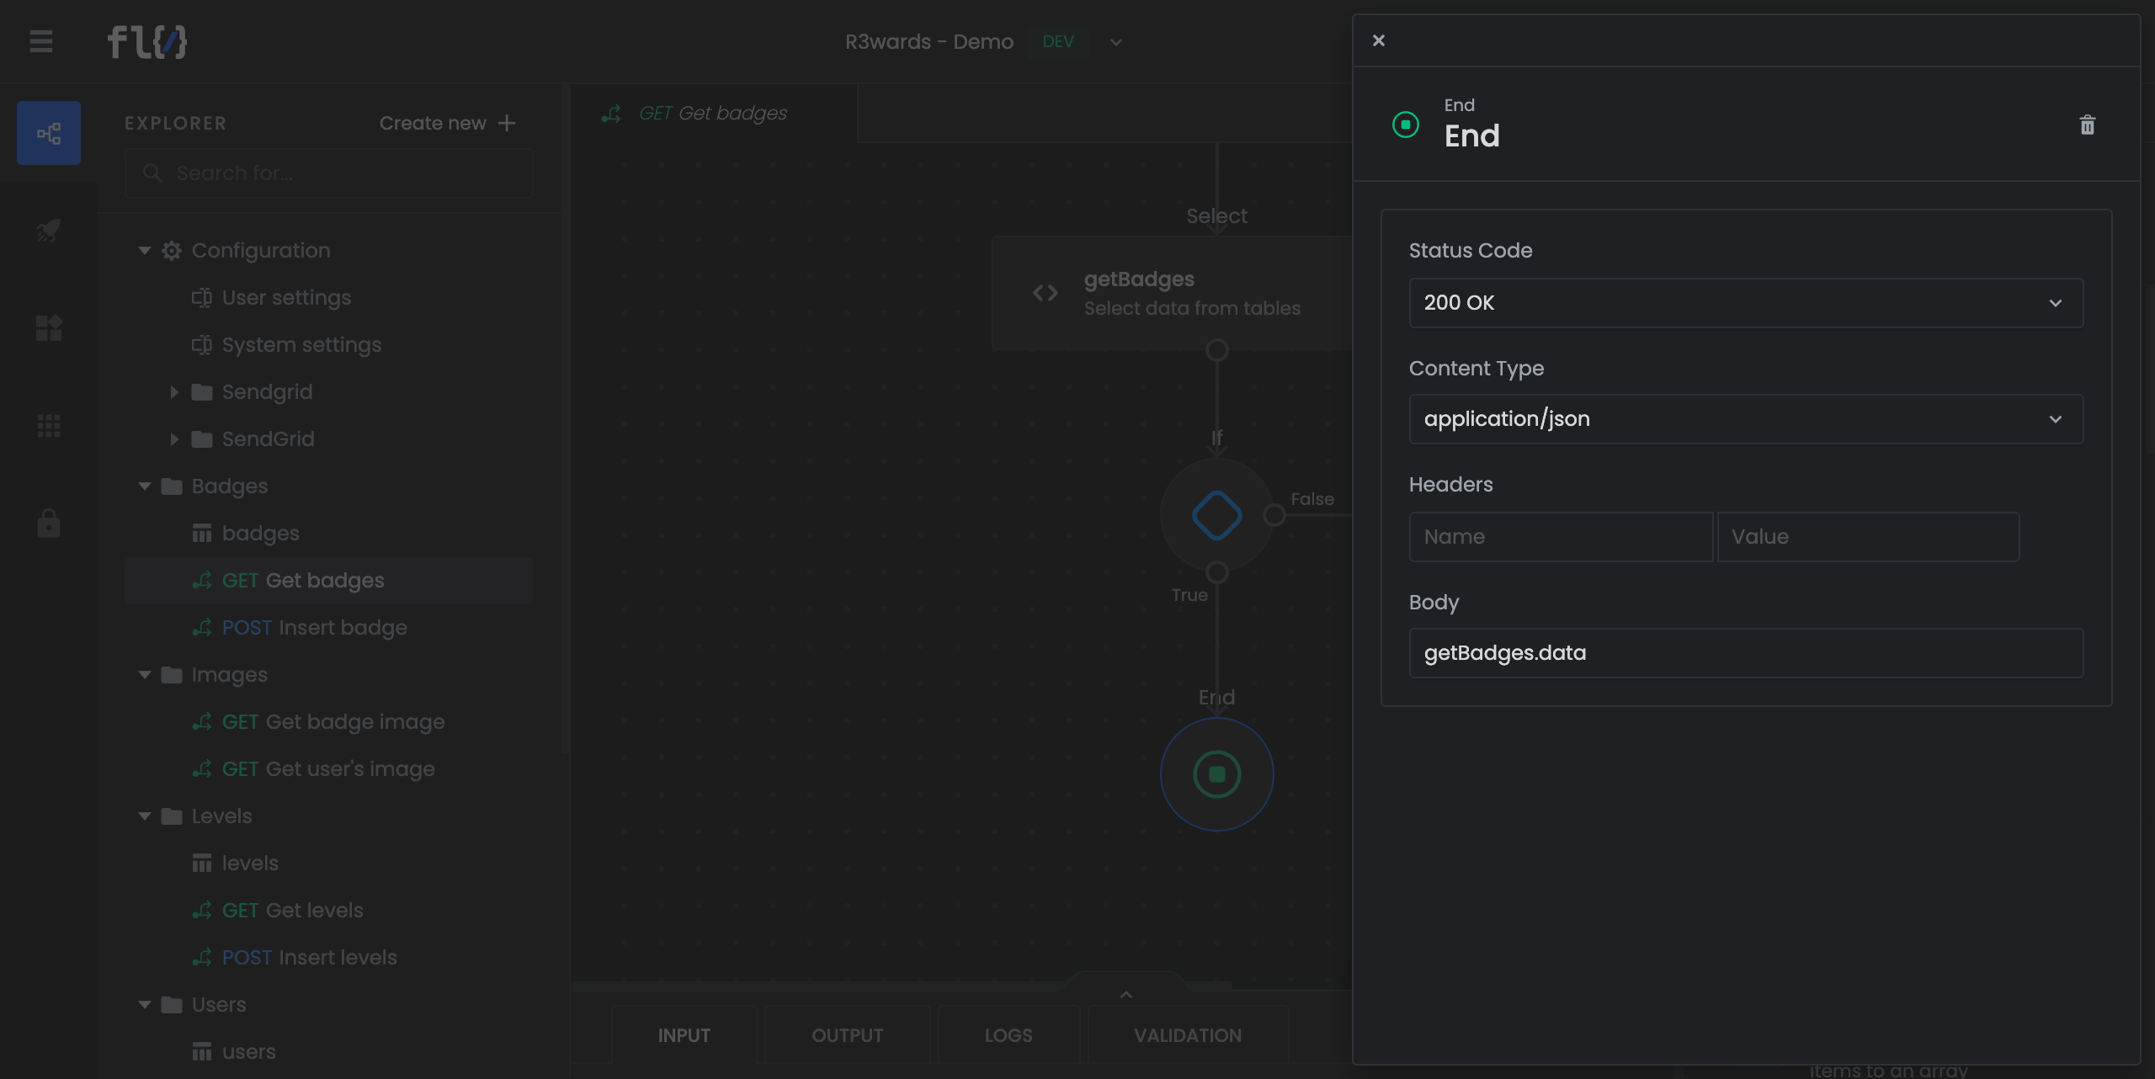Click the DEV environment badge

tap(1058, 42)
